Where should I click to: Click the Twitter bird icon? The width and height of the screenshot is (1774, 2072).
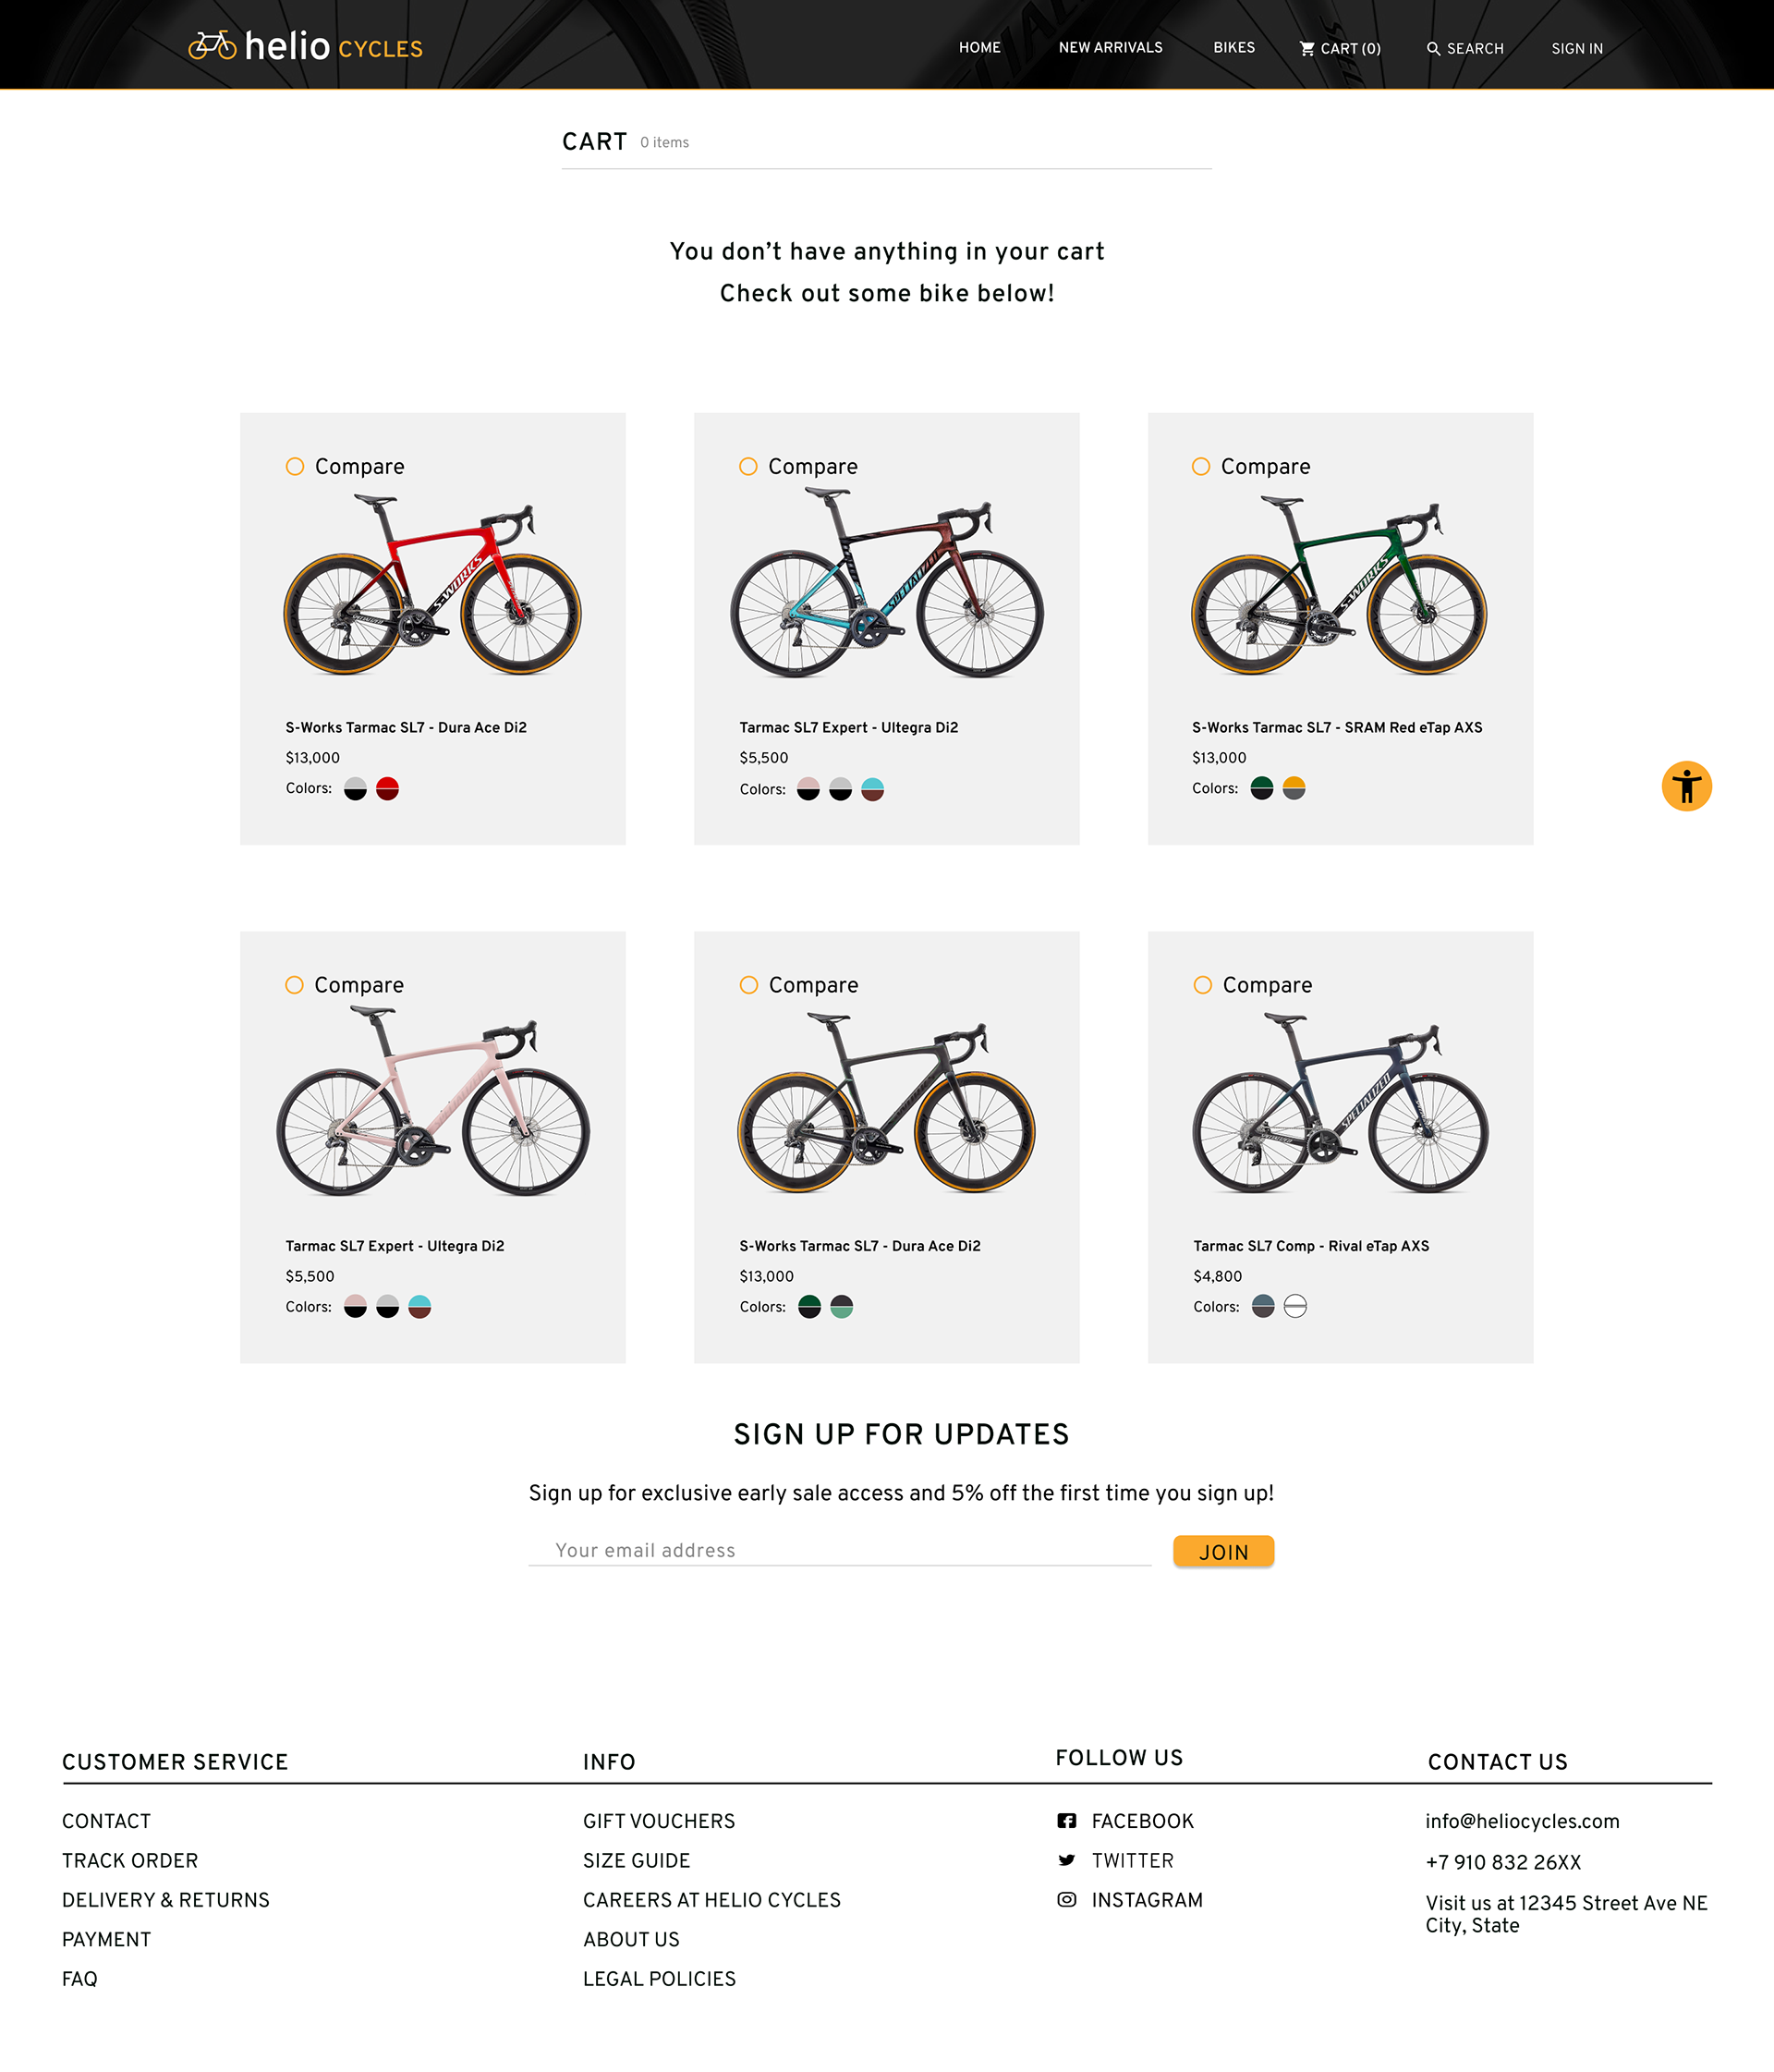(1066, 1860)
